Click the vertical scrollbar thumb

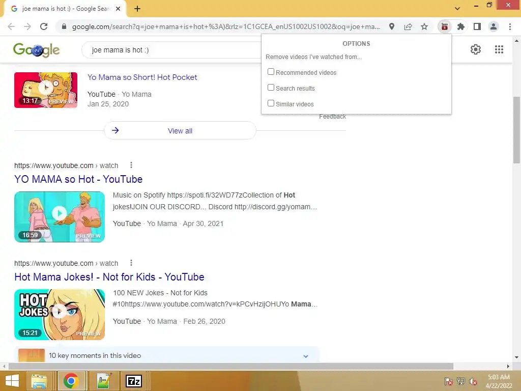[516, 130]
